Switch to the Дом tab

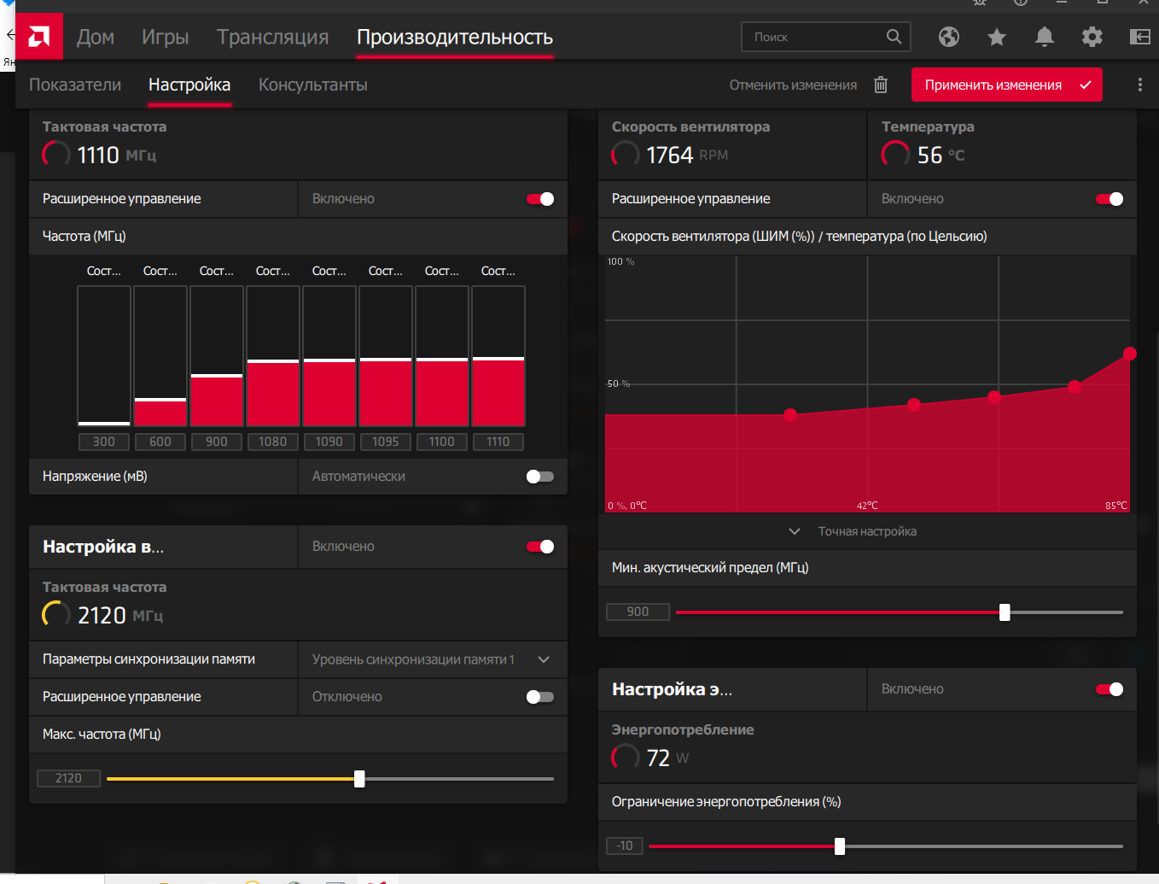(x=96, y=37)
